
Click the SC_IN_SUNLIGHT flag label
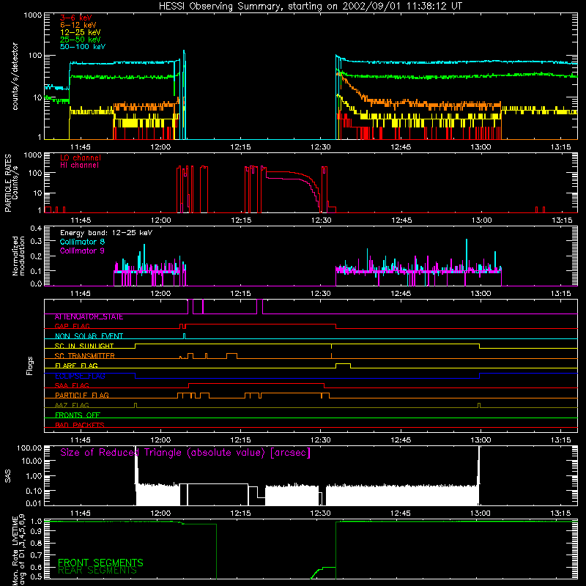pos(84,346)
